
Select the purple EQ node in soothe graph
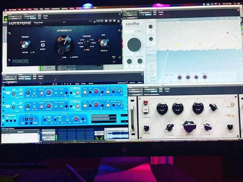(227, 33)
